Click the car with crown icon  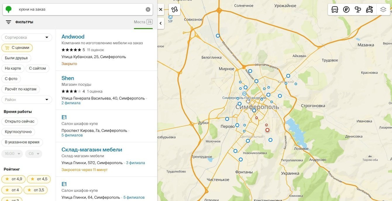tap(369, 9)
